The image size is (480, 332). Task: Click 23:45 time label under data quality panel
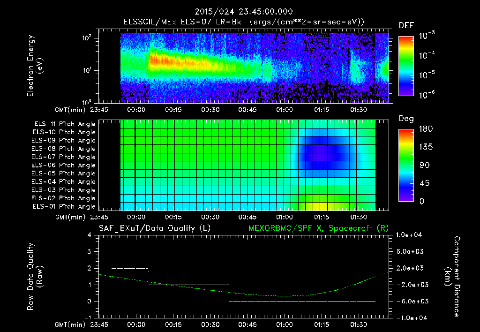pos(99,324)
